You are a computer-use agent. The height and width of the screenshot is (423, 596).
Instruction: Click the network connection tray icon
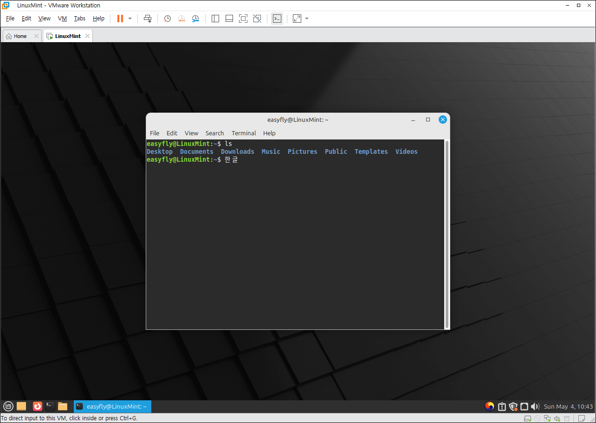[x=524, y=406]
